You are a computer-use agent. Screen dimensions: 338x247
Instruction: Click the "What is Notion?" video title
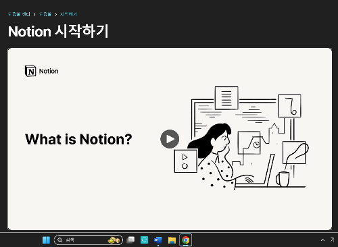[78, 139]
